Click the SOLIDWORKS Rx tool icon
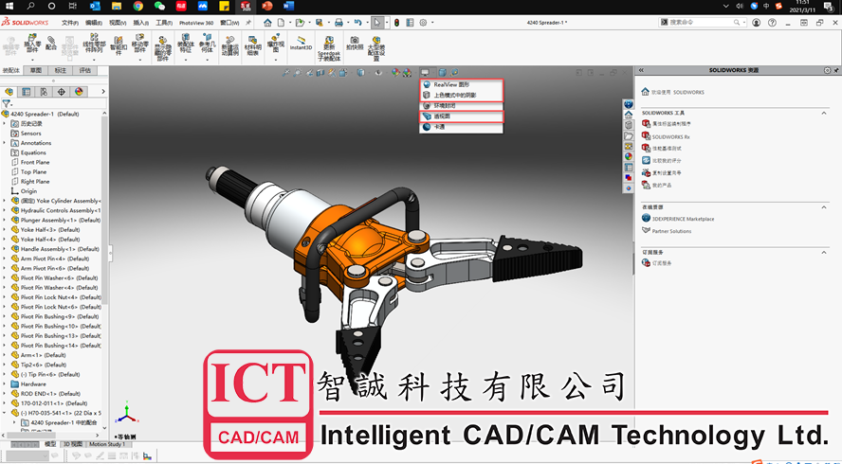The height and width of the screenshot is (464, 842). tap(646, 136)
